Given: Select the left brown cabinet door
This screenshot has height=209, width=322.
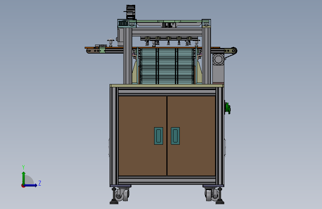Looking at the screenshot, I should tap(143, 136).
